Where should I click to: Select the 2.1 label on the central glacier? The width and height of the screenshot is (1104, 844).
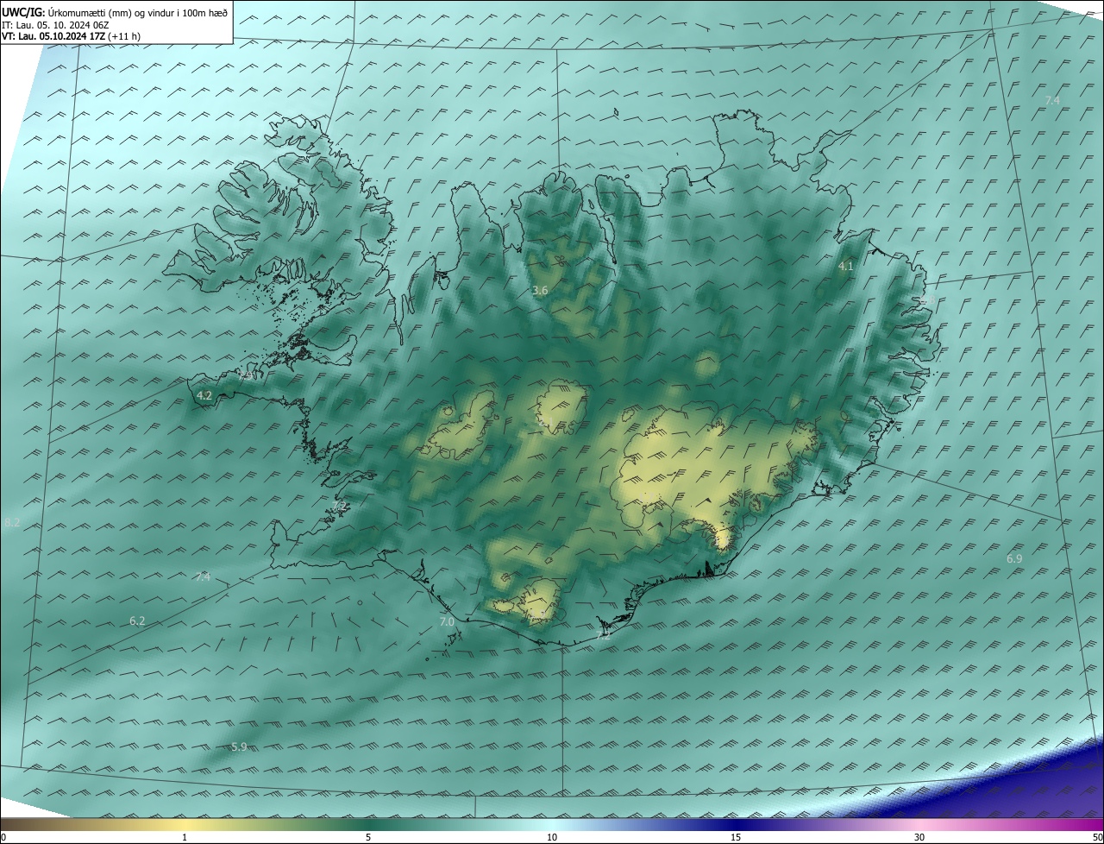[545, 421]
